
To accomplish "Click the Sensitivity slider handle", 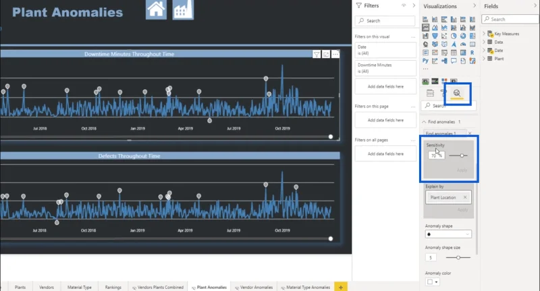I will pyautogui.click(x=462, y=156).
